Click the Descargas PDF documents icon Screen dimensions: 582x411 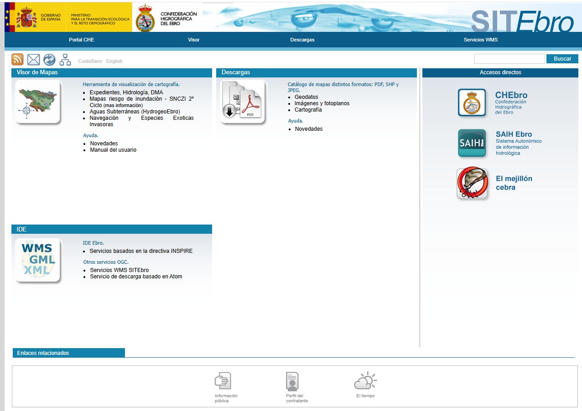[x=243, y=102]
